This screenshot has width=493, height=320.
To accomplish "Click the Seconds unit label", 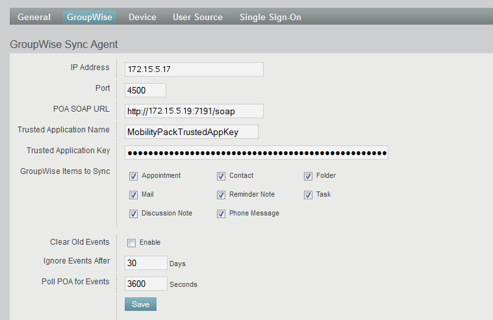I will tap(183, 284).
